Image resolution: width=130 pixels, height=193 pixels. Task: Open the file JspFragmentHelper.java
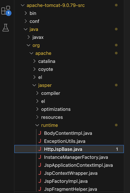71,189
